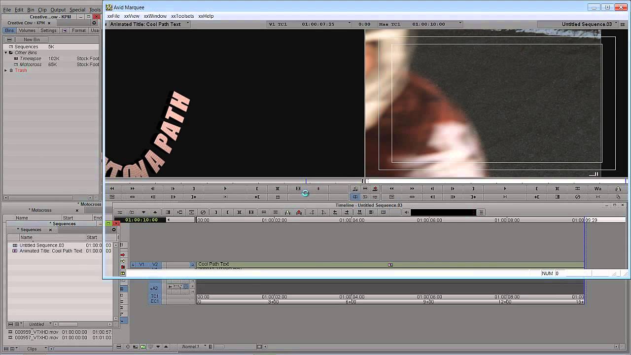Click source monitor Fast Forward button

pyautogui.click(x=132, y=188)
